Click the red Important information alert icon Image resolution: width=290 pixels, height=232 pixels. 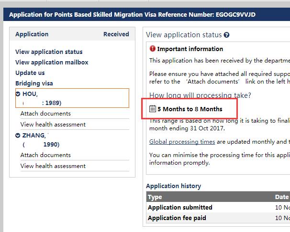click(152, 49)
